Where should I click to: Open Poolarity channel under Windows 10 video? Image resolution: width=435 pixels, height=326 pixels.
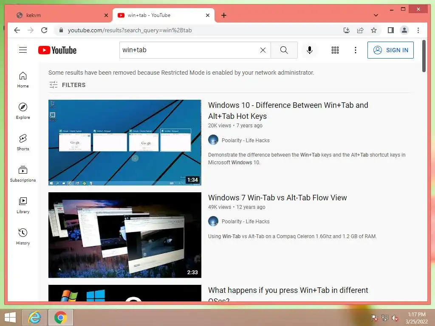(x=246, y=140)
